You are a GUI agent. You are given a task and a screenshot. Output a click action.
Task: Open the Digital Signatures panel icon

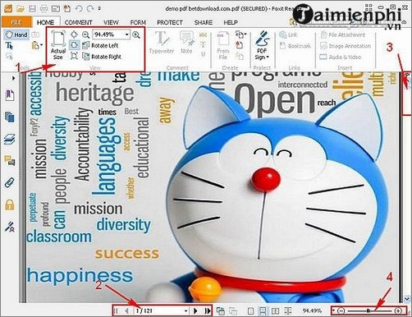pyautogui.click(x=10, y=227)
